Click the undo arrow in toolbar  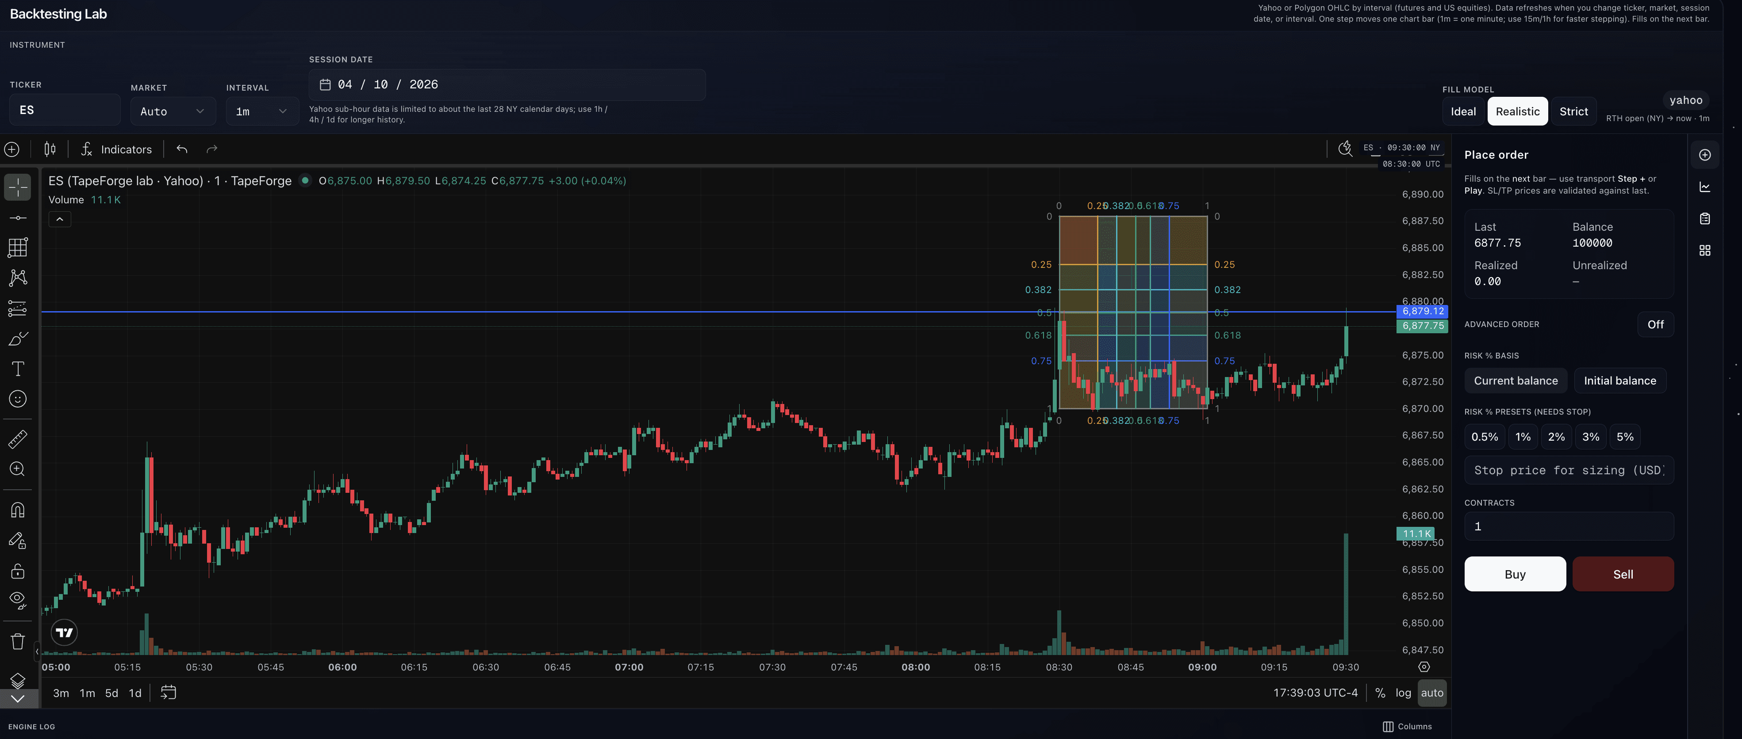tap(182, 149)
